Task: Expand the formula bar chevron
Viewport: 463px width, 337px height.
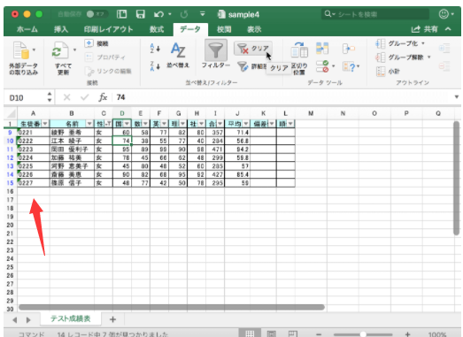Action: coord(457,97)
